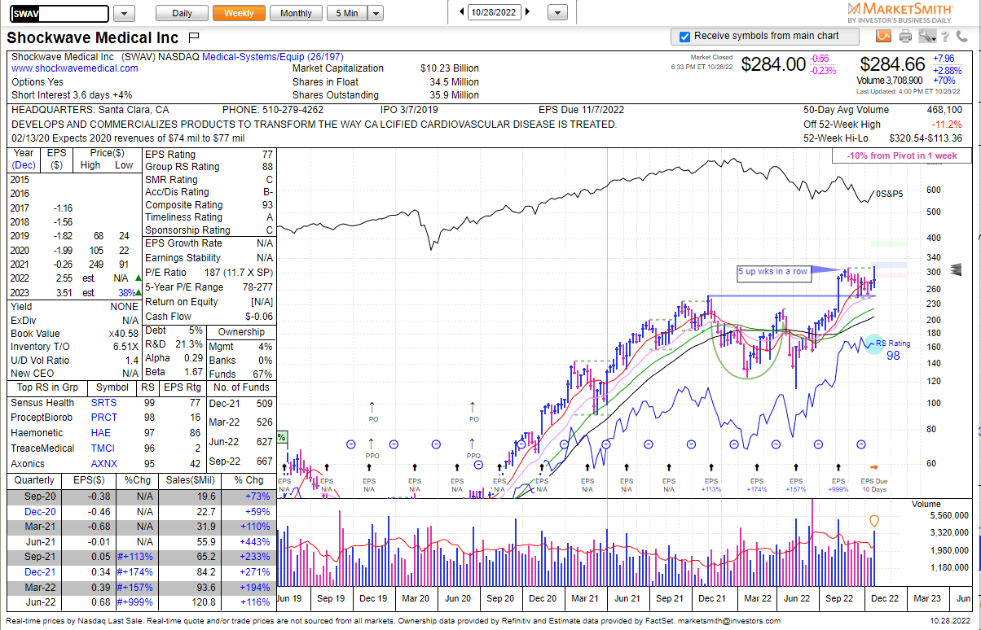
Task: Click the EPS +174% label under the chart
Action: 757,485
